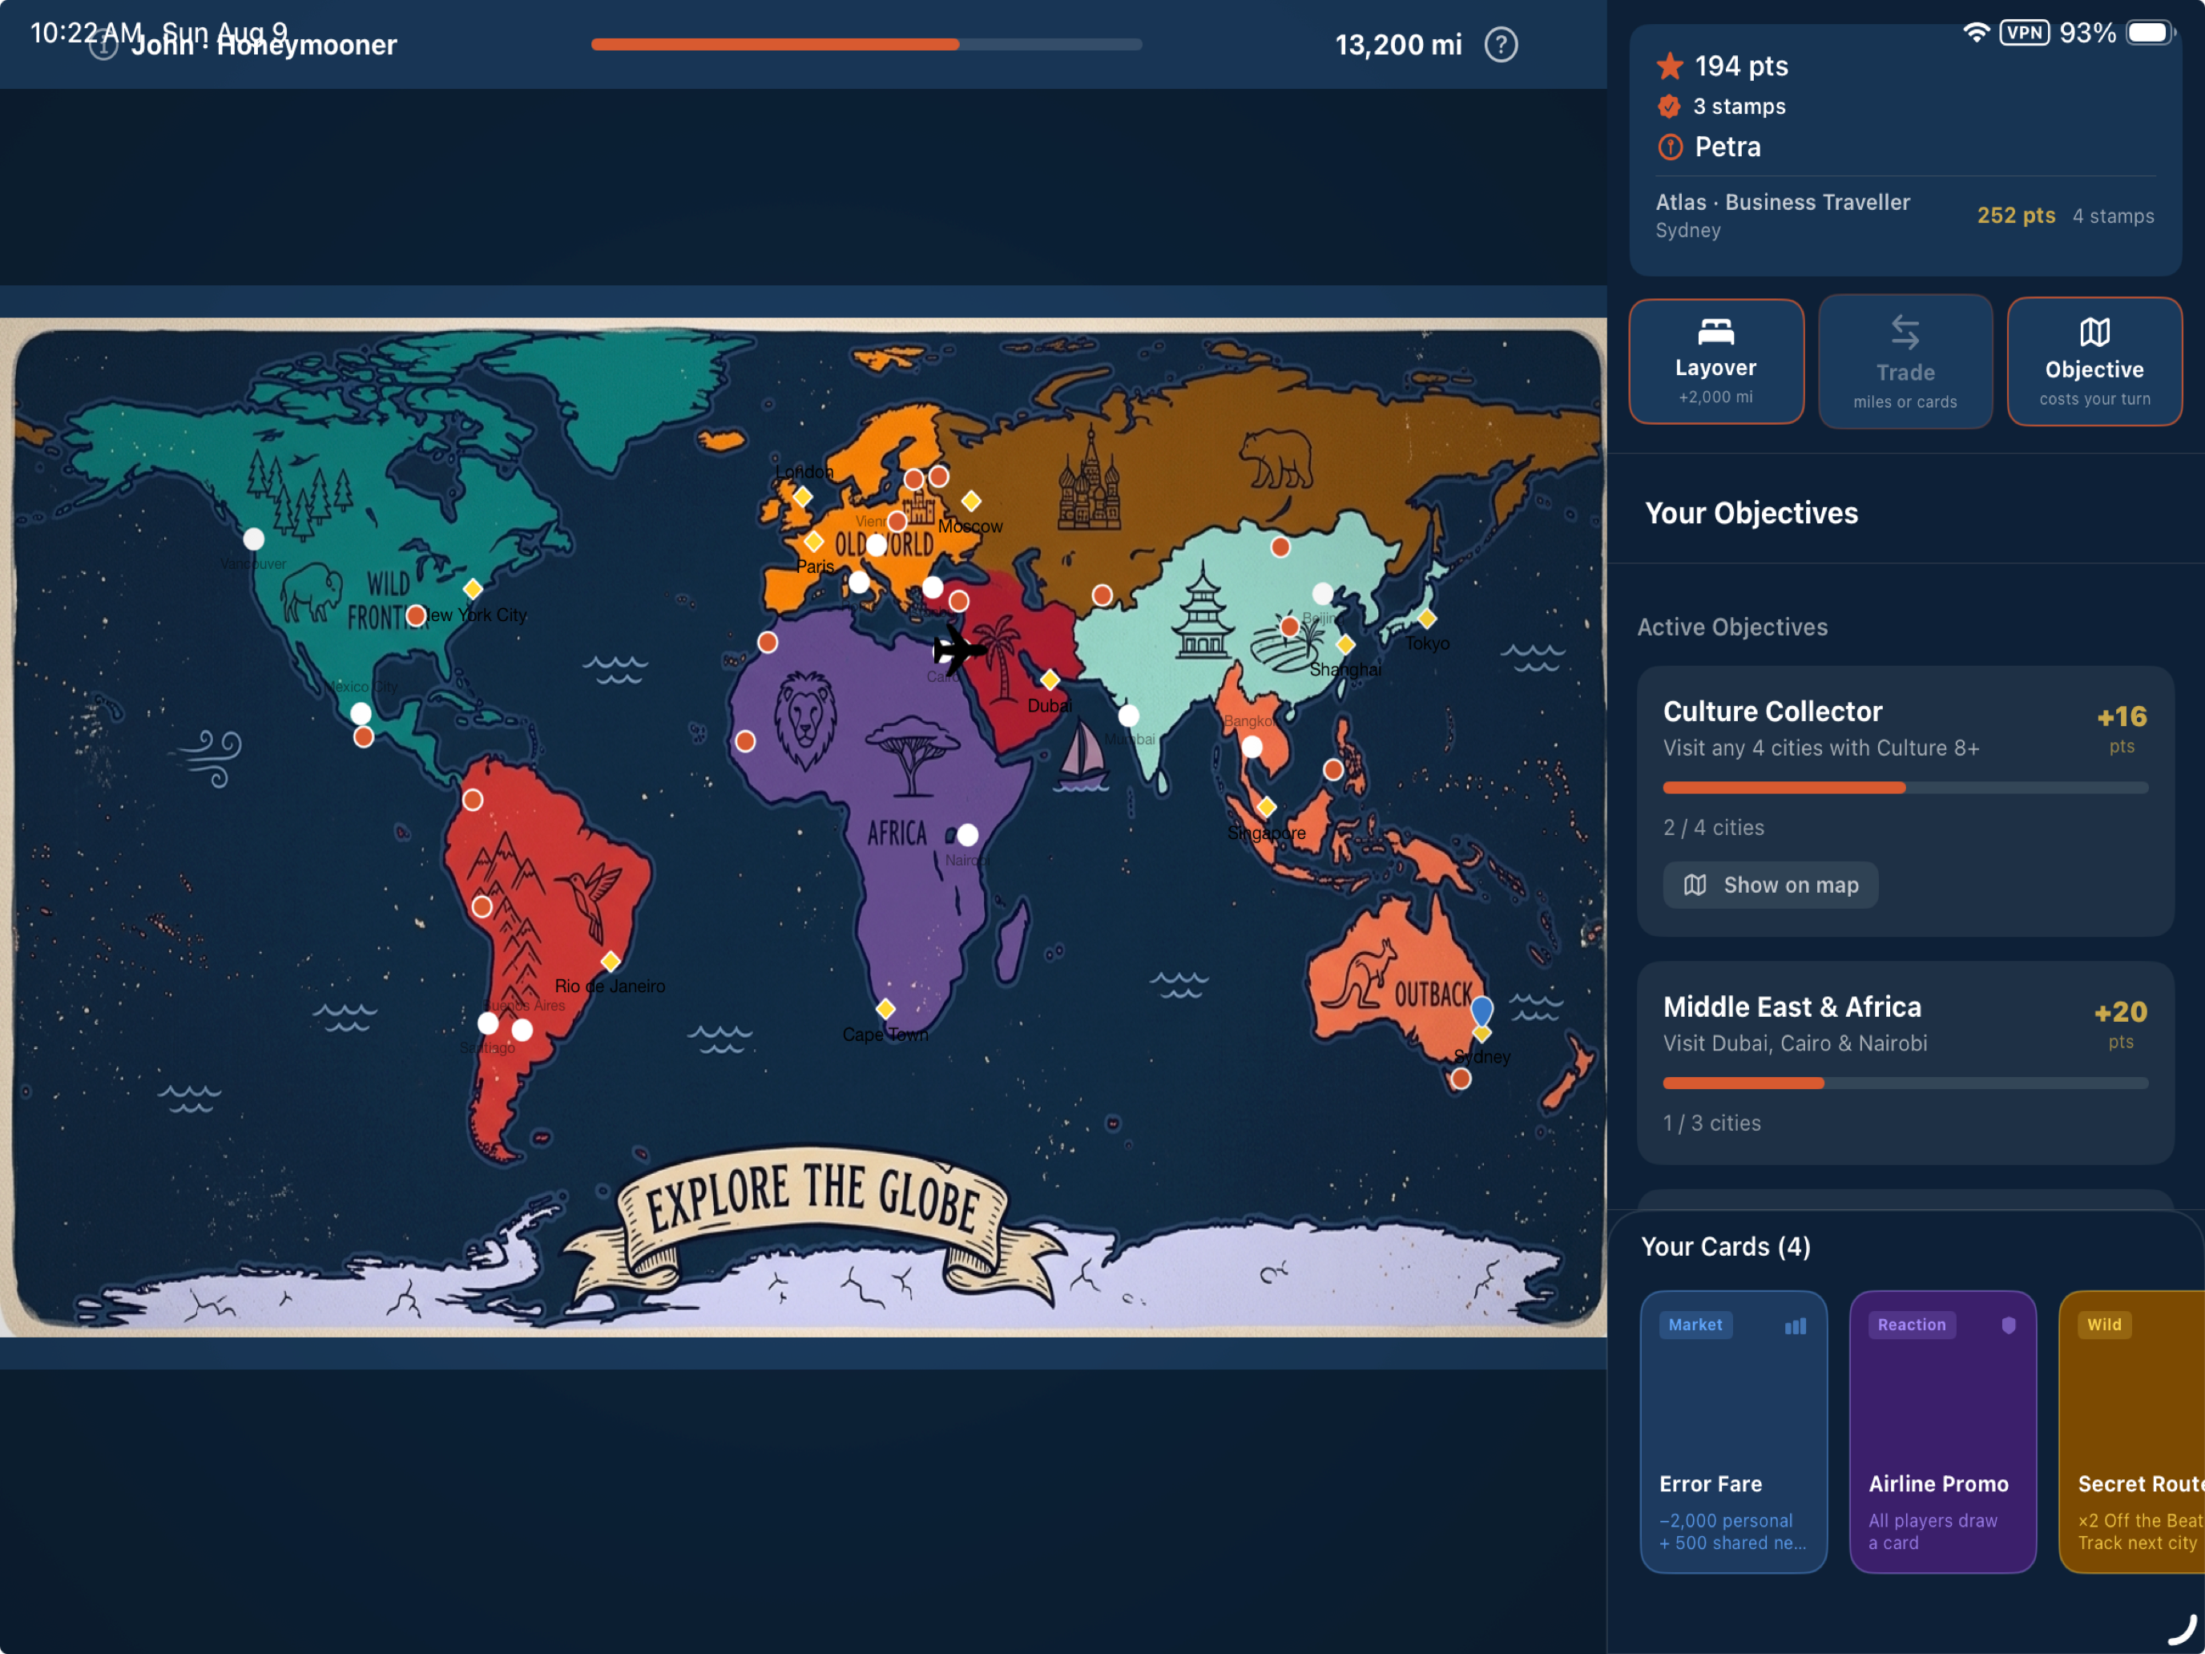Image resolution: width=2205 pixels, height=1654 pixels.
Task: Click the Petra location label
Action: tap(1727, 147)
